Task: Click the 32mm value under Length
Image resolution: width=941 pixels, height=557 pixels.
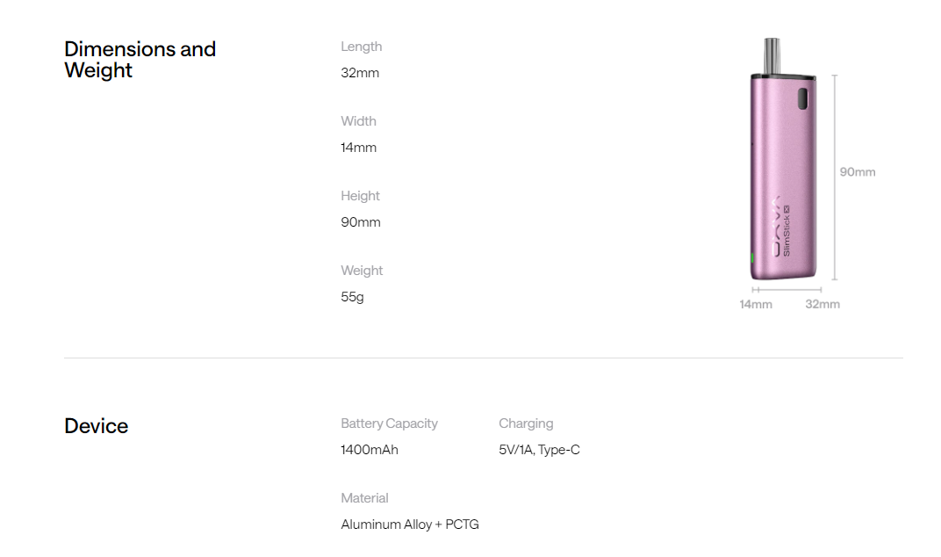Action: pyautogui.click(x=360, y=73)
